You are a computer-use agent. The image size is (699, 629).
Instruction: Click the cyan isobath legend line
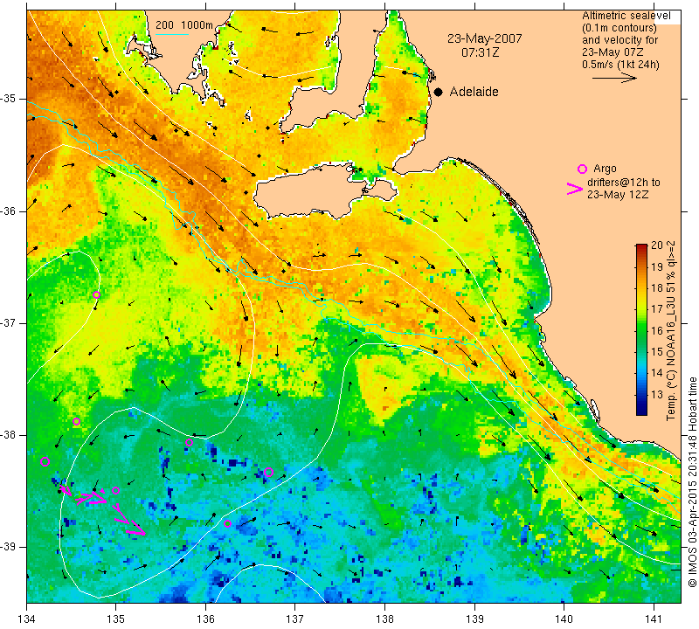click(172, 33)
